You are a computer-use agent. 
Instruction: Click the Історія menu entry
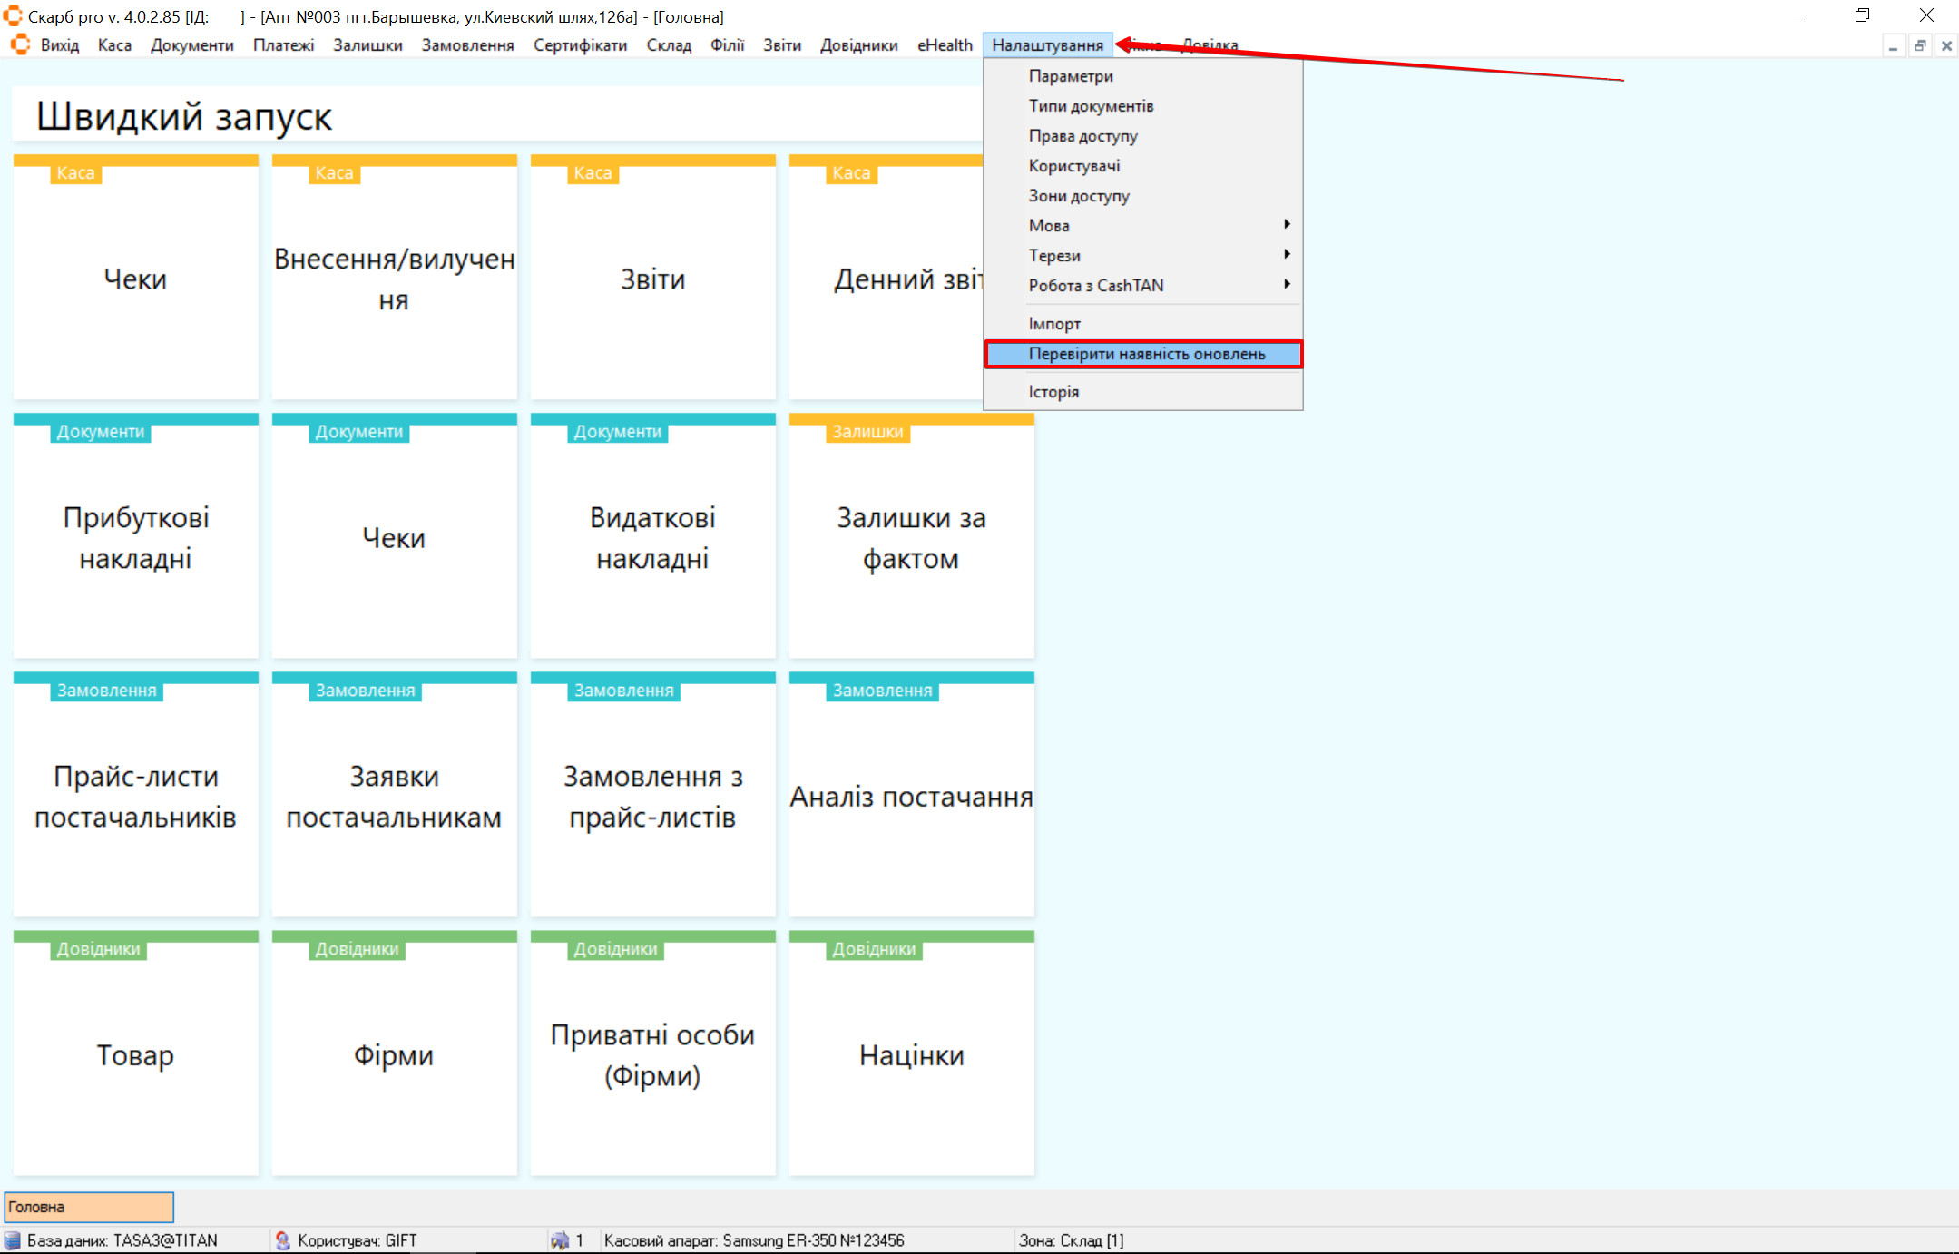1053,392
